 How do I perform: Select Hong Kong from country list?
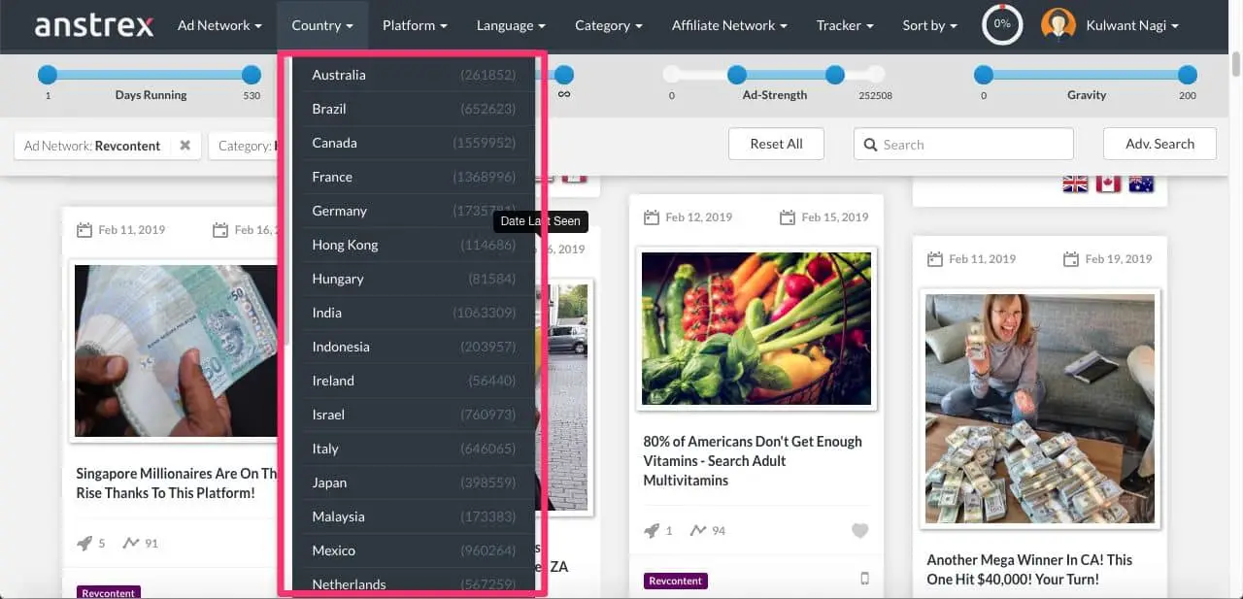pyautogui.click(x=414, y=245)
